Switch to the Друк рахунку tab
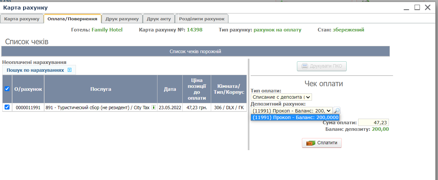The width and height of the screenshot is (438, 180). point(122,19)
